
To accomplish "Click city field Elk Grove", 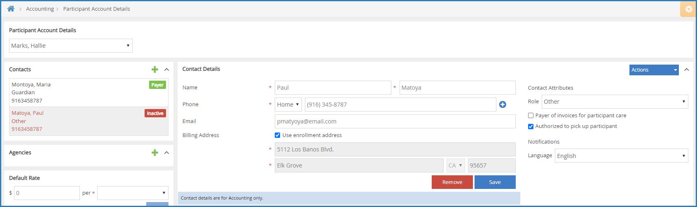I will pyautogui.click(x=359, y=165).
